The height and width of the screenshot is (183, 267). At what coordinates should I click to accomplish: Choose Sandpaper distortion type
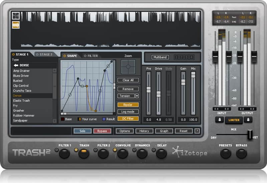point(20,120)
